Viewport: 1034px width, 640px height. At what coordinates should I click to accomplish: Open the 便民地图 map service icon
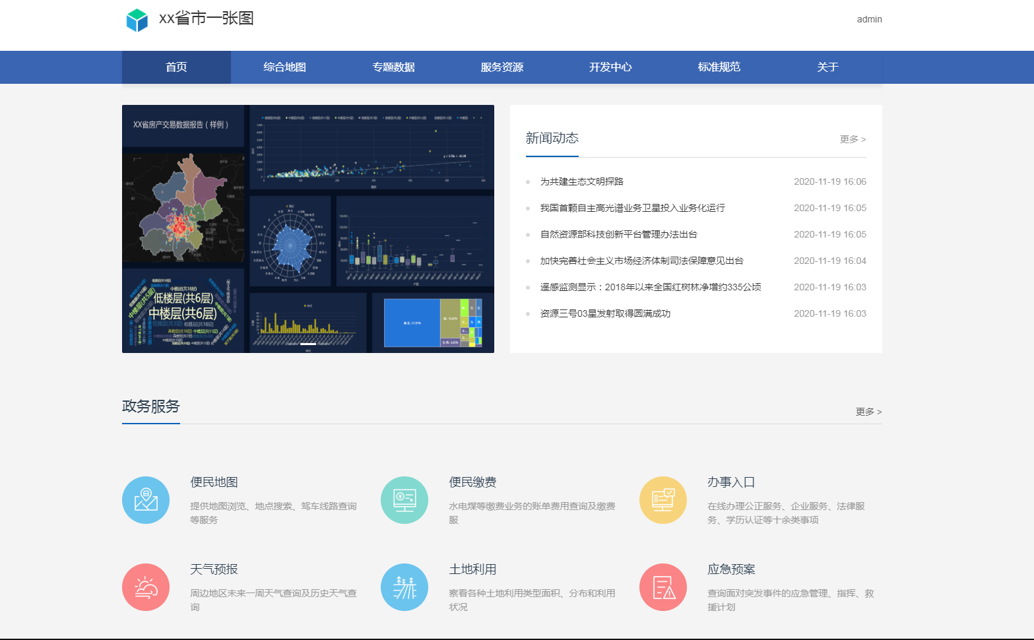146,499
